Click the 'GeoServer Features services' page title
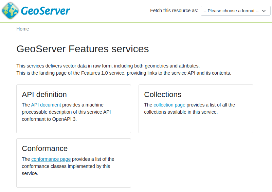Screen dimensions: 272x192 point(83,49)
